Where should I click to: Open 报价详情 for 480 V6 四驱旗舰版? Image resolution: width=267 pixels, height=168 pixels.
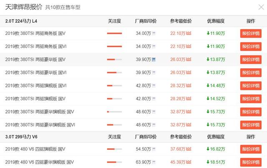(x=251, y=149)
